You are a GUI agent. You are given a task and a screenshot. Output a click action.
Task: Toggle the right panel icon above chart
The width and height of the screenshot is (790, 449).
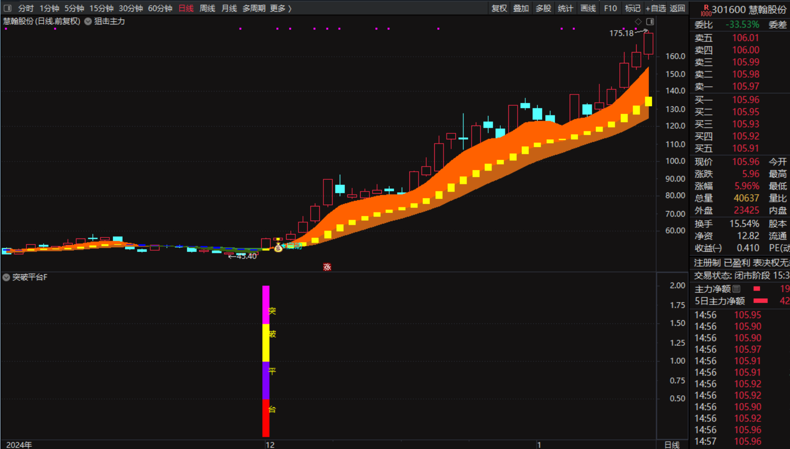click(650, 21)
